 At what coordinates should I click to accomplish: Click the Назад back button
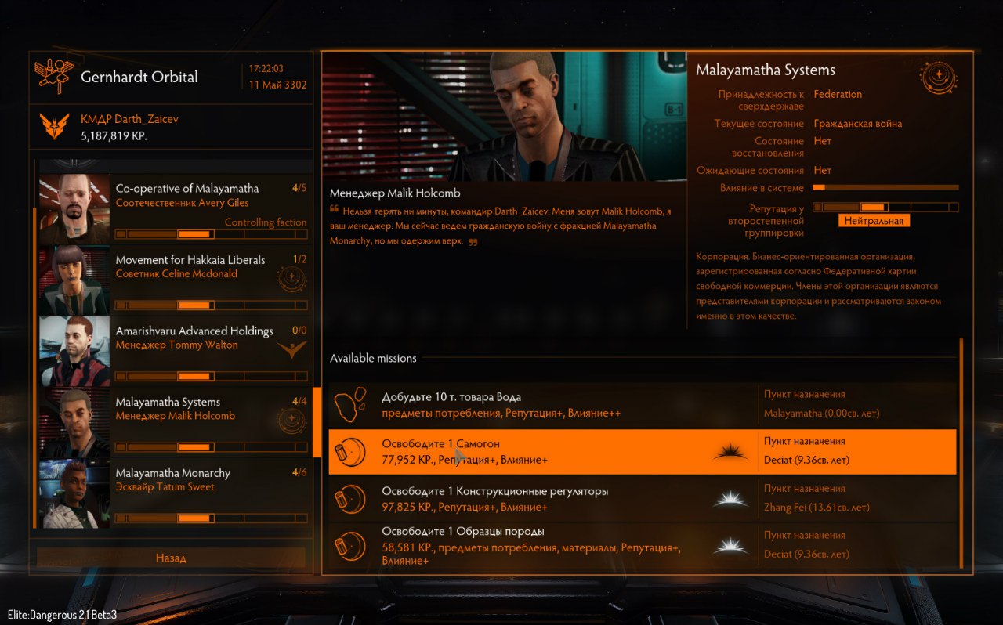[171, 558]
